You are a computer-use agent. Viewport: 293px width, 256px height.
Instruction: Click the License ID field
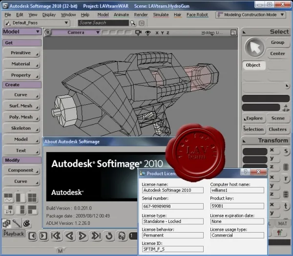tap(173, 249)
